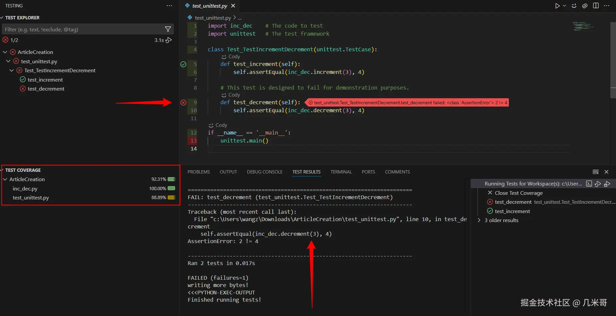Screen dimensions: 616x316
Task: Run the Python file with the play button
Action: (x=557, y=6)
